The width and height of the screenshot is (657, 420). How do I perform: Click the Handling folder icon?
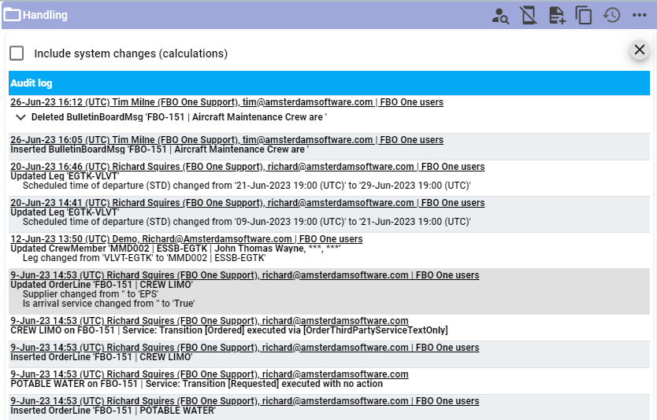coord(12,15)
